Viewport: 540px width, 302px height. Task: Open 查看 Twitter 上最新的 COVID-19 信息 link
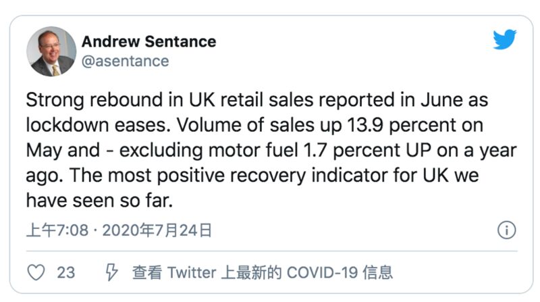tap(263, 272)
